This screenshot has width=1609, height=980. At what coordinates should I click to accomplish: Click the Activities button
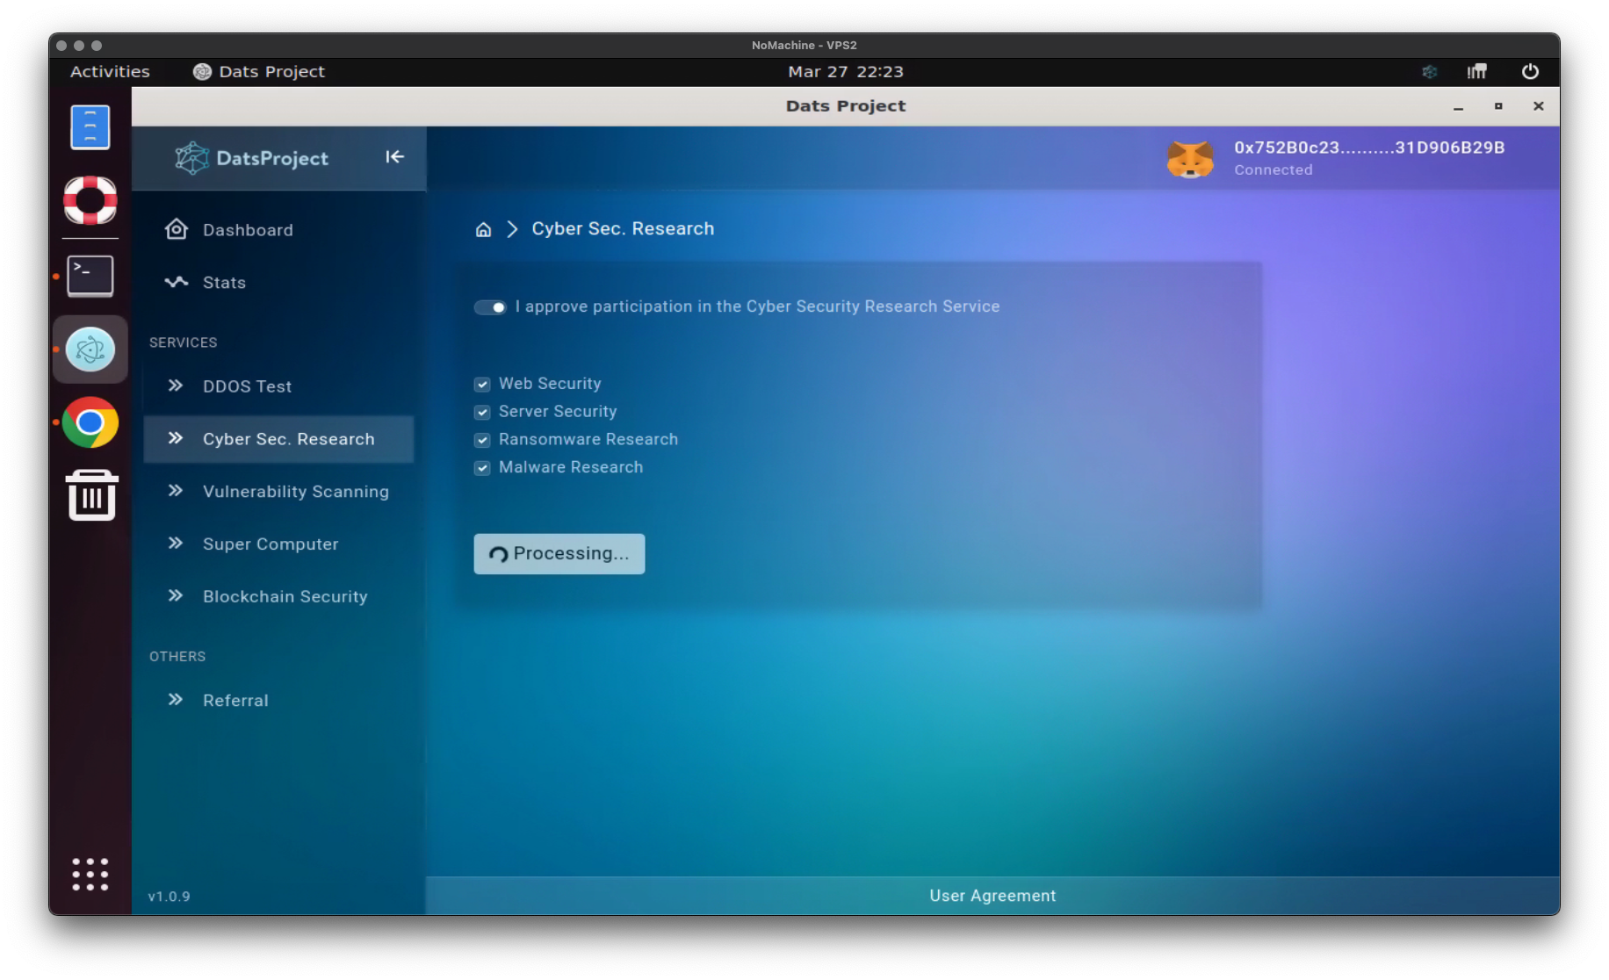click(x=110, y=72)
